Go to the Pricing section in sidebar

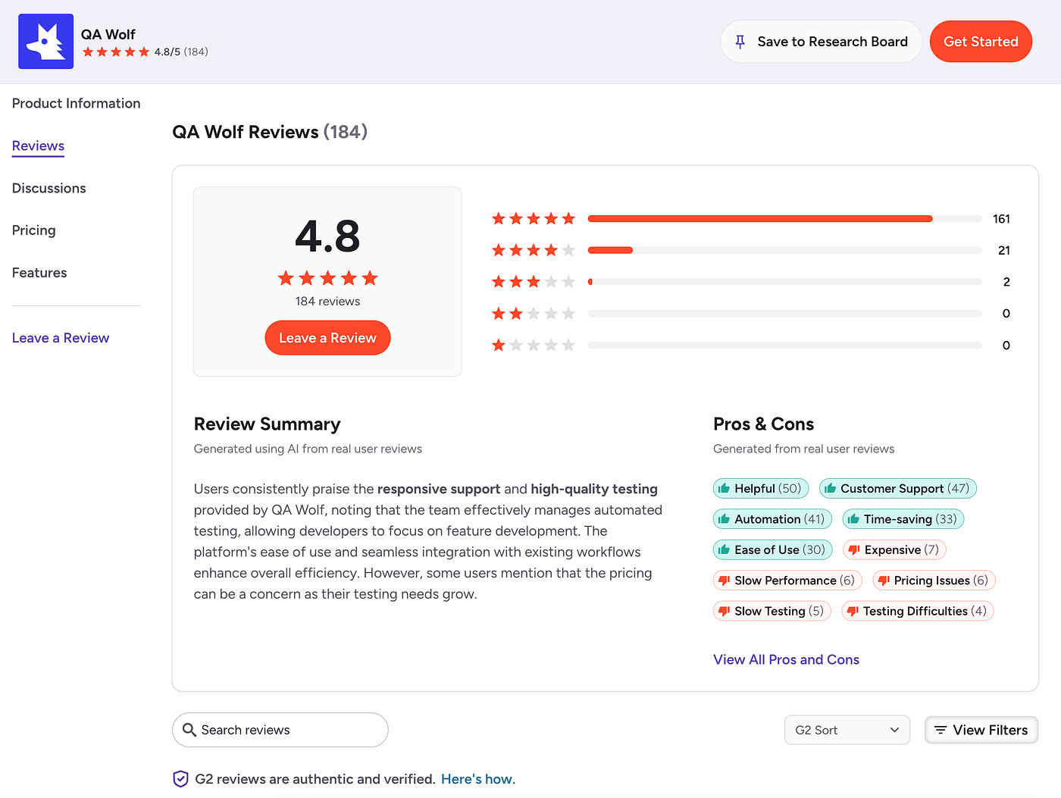tap(34, 230)
